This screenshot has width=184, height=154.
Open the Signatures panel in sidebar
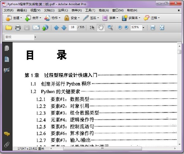point(6,70)
